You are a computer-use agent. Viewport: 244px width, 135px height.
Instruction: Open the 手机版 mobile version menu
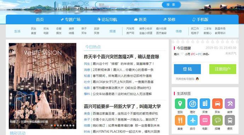point(200,19)
